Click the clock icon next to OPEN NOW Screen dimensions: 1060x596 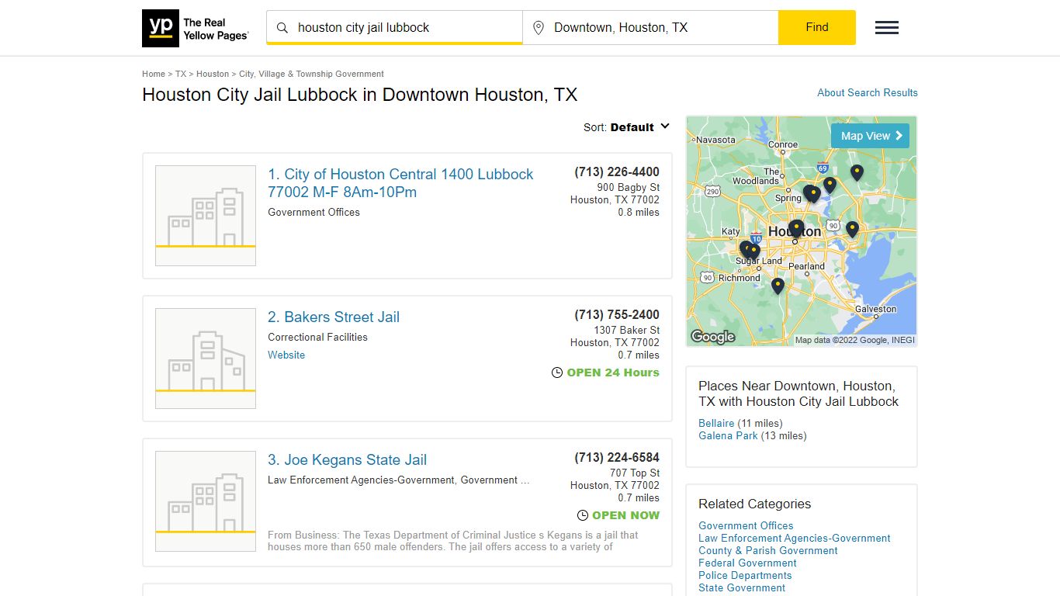[x=583, y=515]
